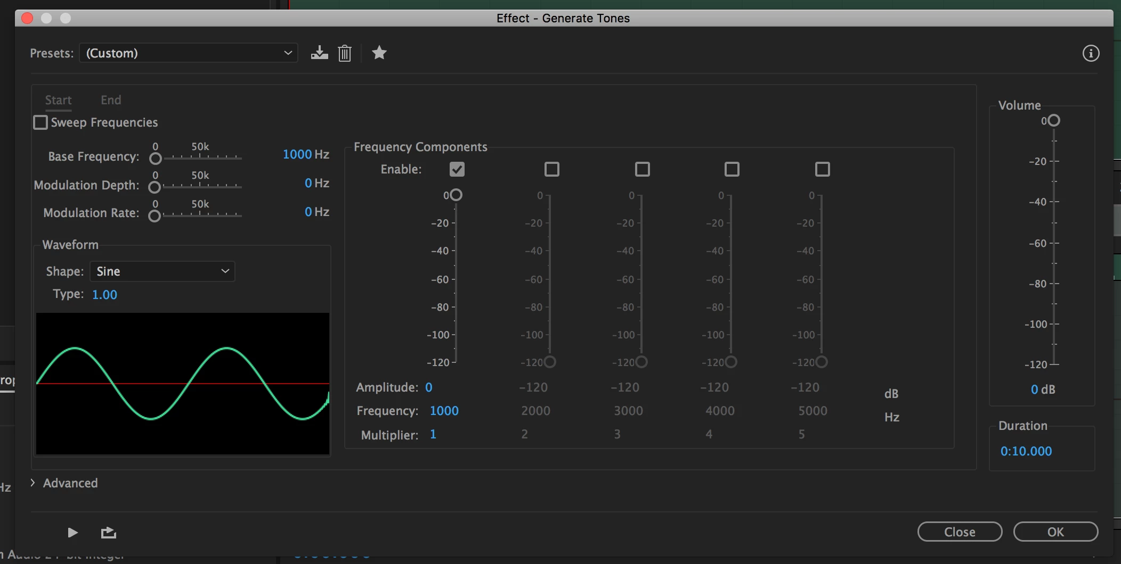Open the waveform Shape dropdown
This screenshot has height=564, width=1121.
163,271
